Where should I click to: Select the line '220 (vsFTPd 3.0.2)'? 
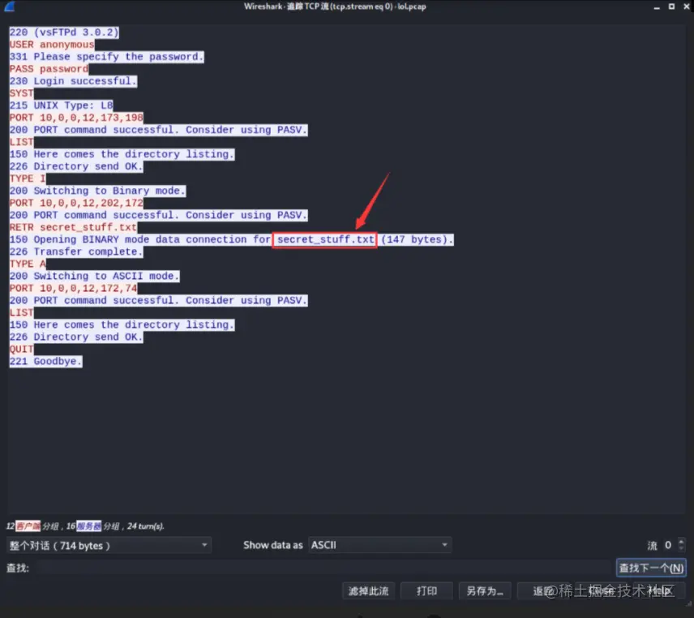64,32
